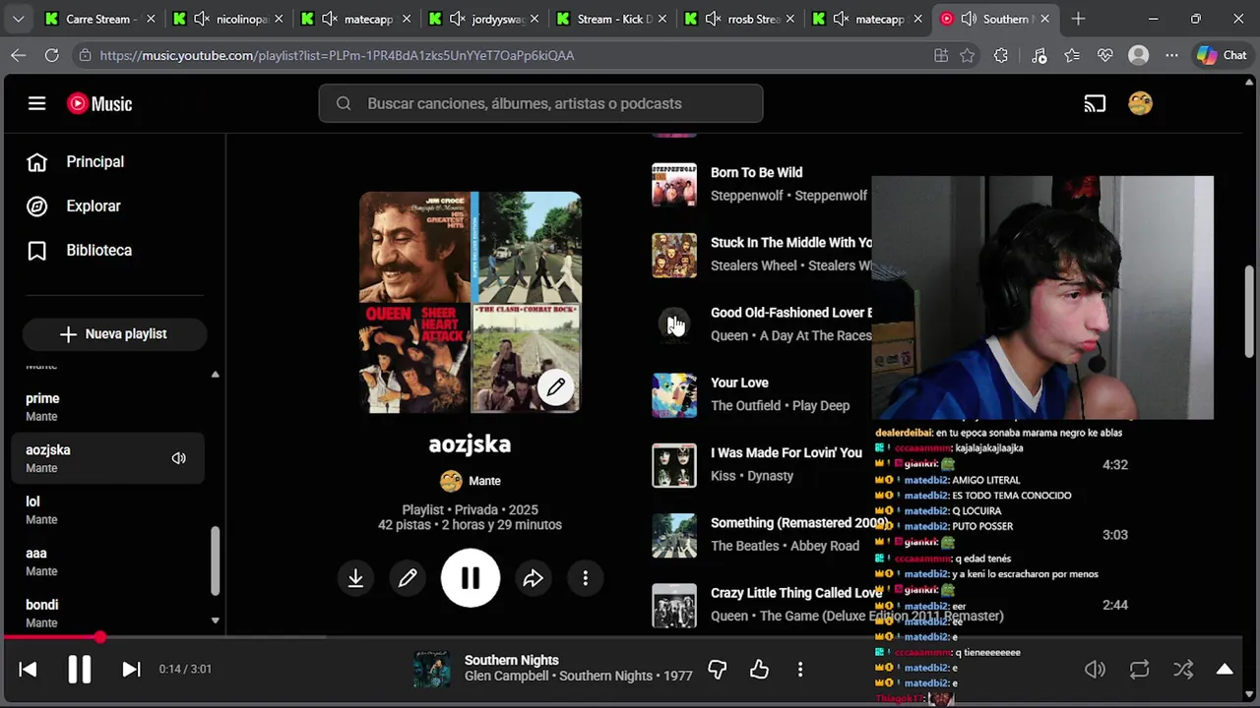This screenshot has height=708, width=1260.
Task: Edit playlist with the pencil button
Action: click(408, 578)
